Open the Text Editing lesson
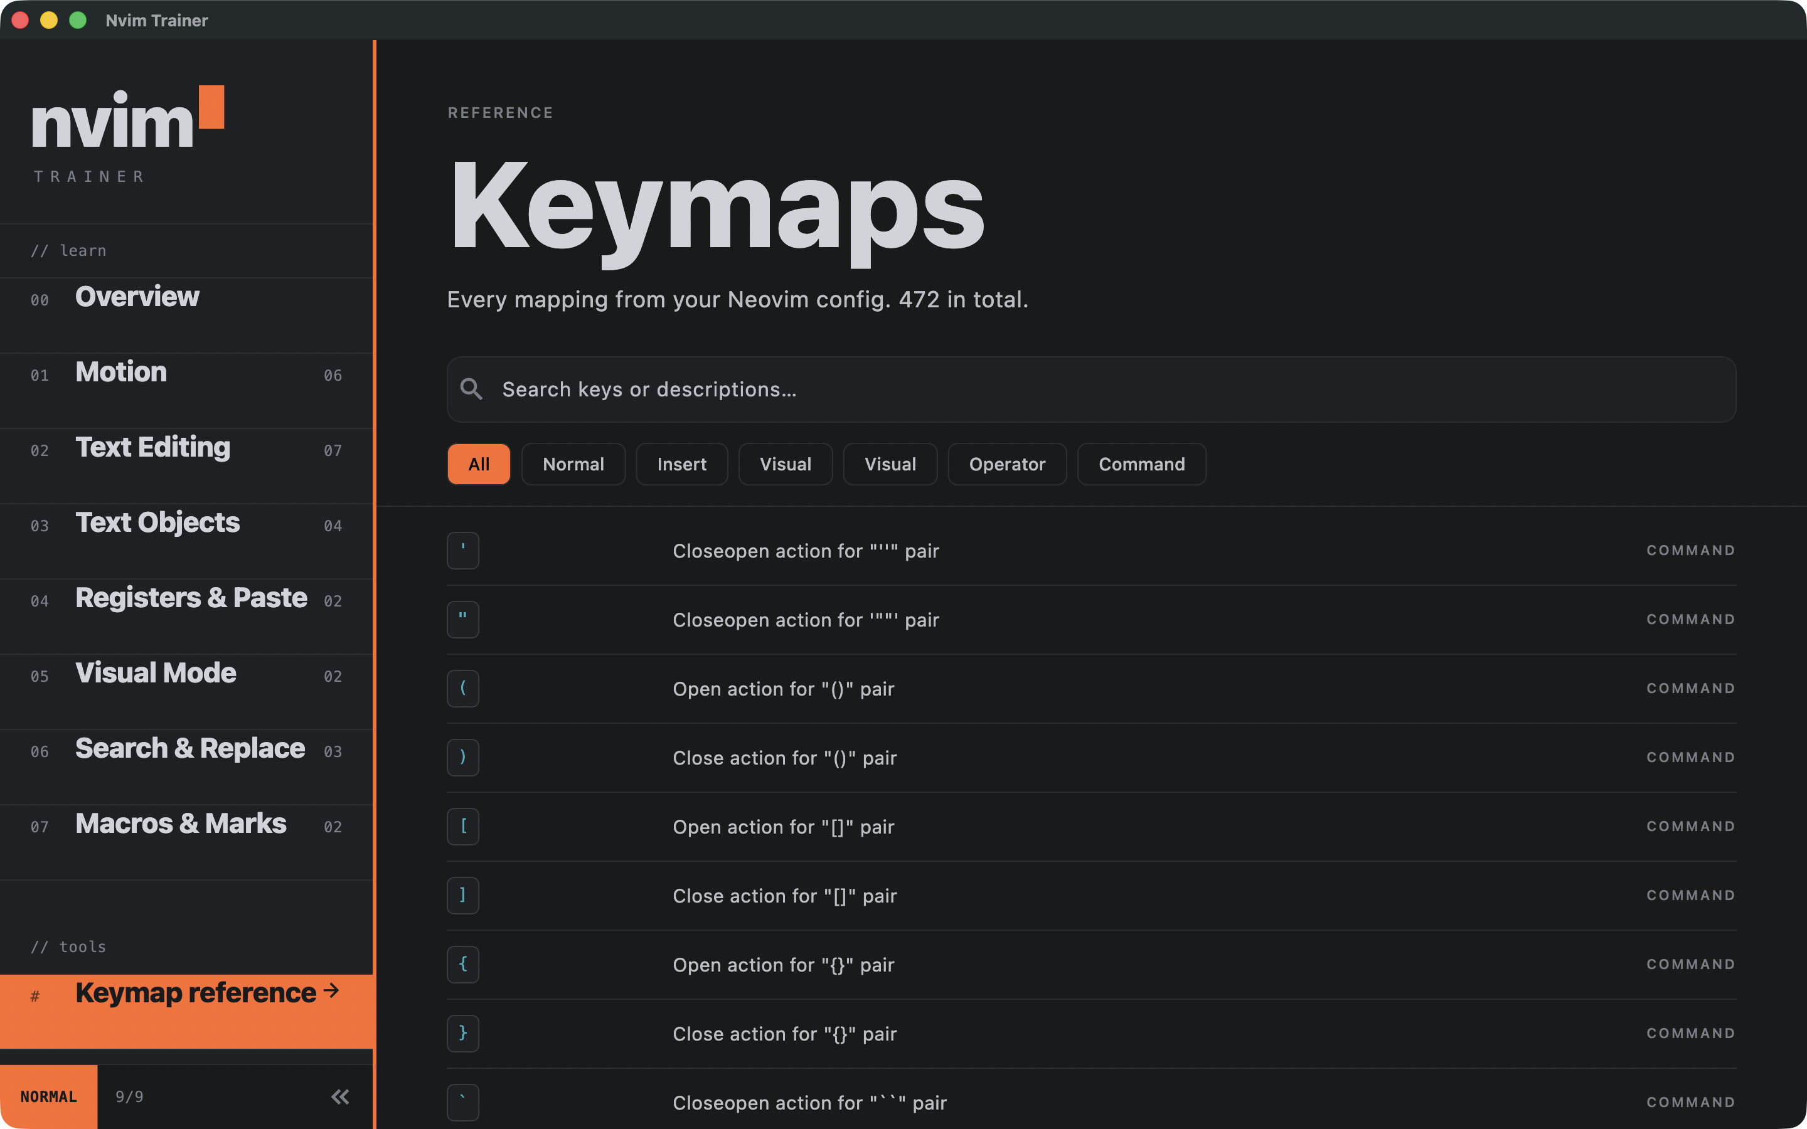1807x1129 pixels. pos(186,466)
